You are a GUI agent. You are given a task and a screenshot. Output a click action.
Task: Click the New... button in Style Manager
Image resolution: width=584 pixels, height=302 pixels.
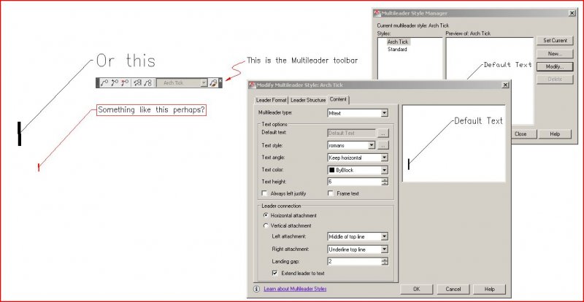pos(555,54)
